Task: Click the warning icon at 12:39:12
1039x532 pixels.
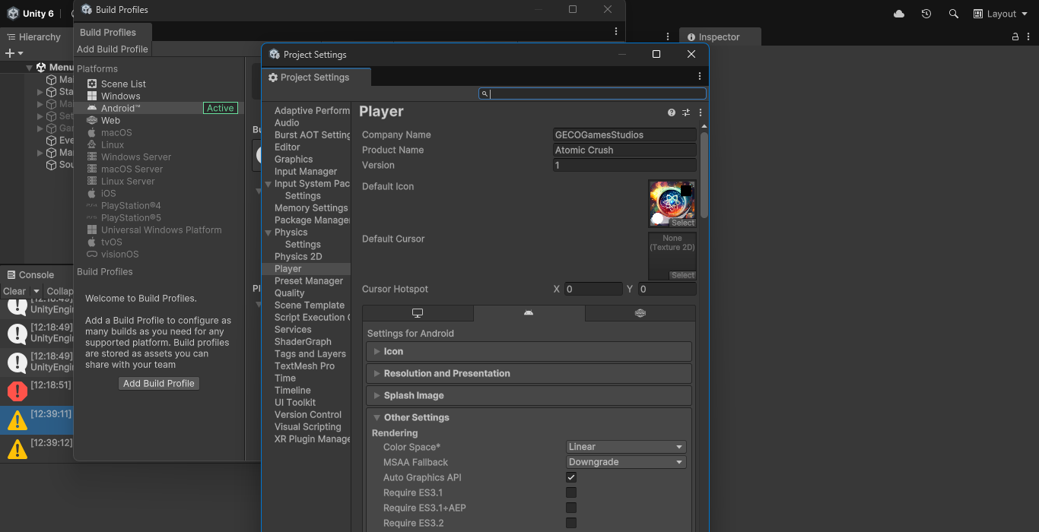Action: 17,448
